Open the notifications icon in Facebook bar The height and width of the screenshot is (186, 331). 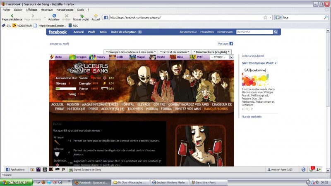coord(312,169)
